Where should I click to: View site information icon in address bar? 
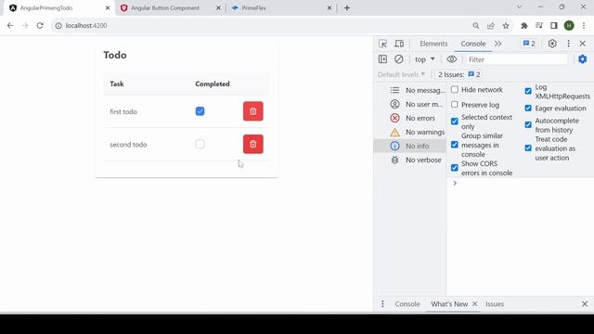click(58, 25)
